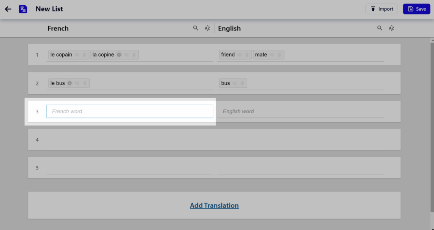Sort English column A to Z
This screenshot has height=230, width=434.
(391, 28)
